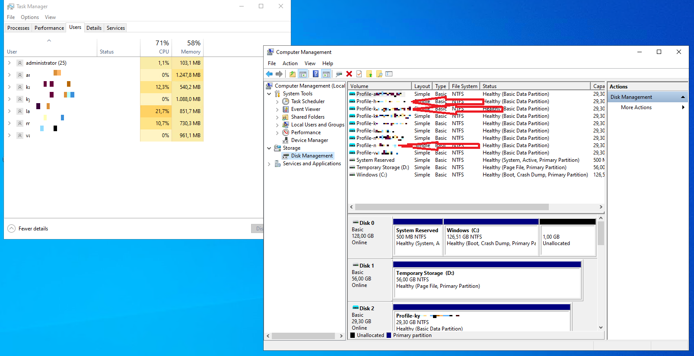The width and height of the screenshot is (694, 356).
Task: Select Temporary Storage (D:) volume row
Action: [x=476, y=167]
